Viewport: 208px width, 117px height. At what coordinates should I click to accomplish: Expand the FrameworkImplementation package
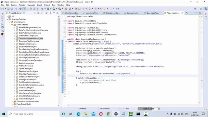[x=12, y=101]
